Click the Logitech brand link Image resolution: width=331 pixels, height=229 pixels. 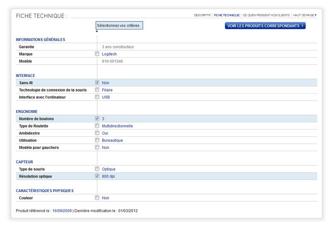(109, 54)
